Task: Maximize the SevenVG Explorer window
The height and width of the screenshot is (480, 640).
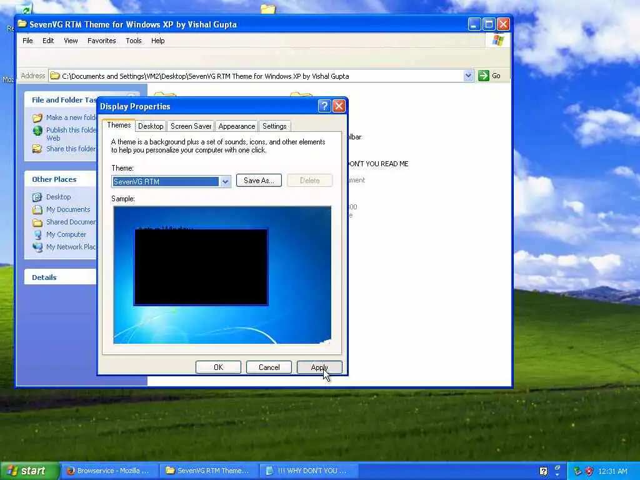Action: (489, 24)
